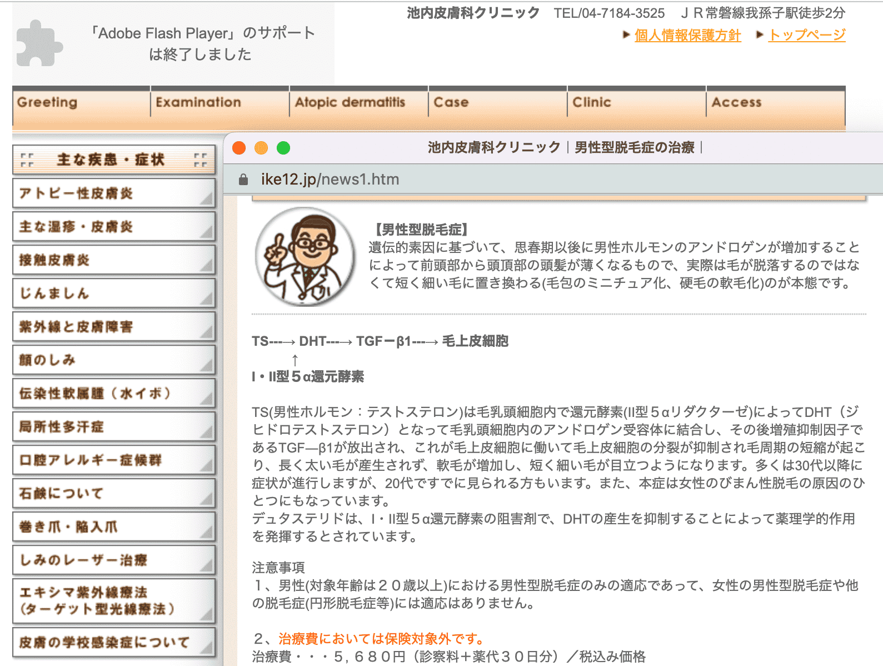Image resolution: width=883 pixels, height=666 pixels.
Task: Select じんましん in the sidebar menu
Action: [114, 294]
